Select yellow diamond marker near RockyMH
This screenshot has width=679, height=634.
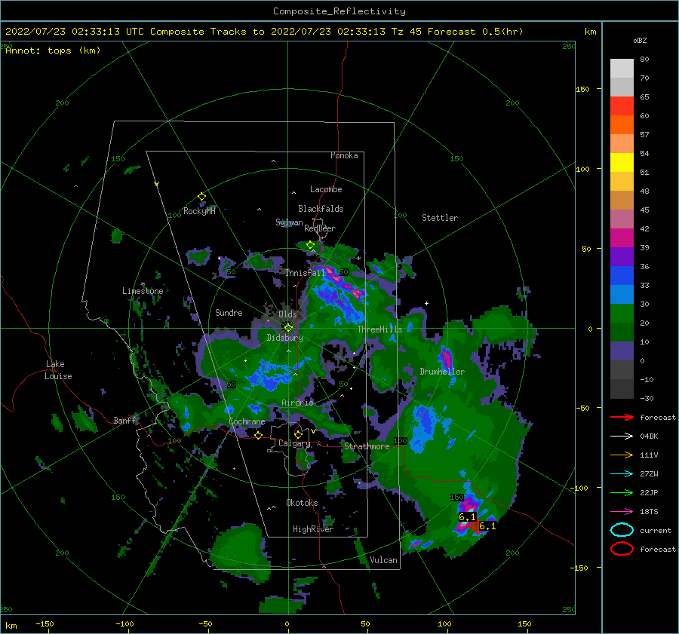point(201,197)
